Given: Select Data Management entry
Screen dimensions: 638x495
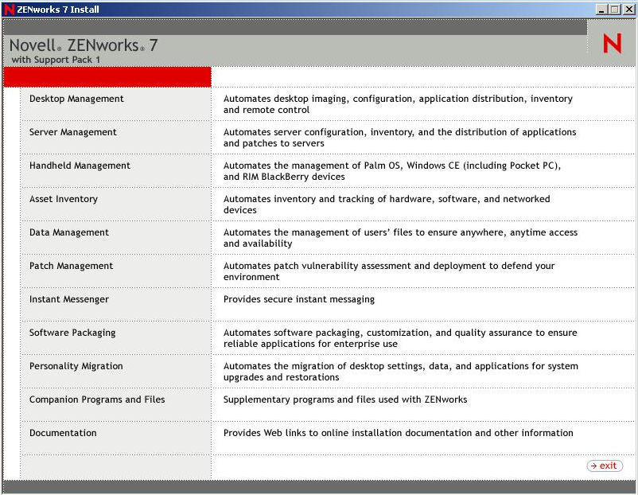Looking at the screenshot, I should click(x=69, y=232).
